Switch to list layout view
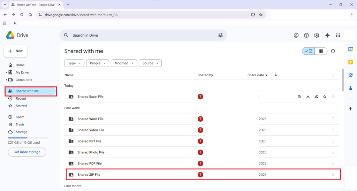 309,51
